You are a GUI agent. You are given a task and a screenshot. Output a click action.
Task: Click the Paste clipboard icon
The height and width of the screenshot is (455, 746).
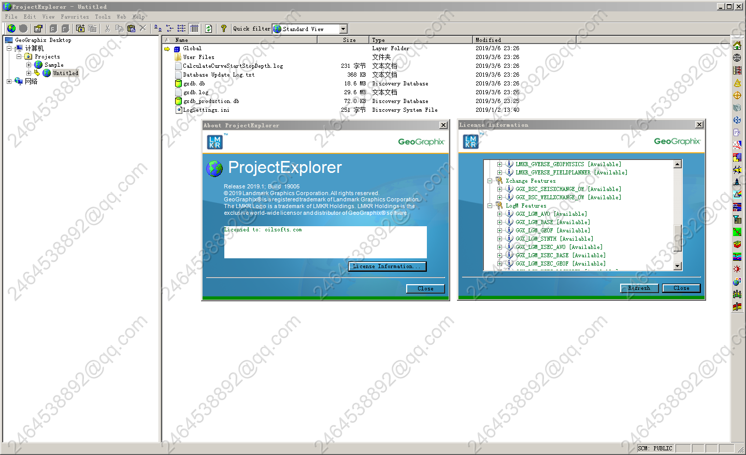pyautogui.click(x=131, y=28)
